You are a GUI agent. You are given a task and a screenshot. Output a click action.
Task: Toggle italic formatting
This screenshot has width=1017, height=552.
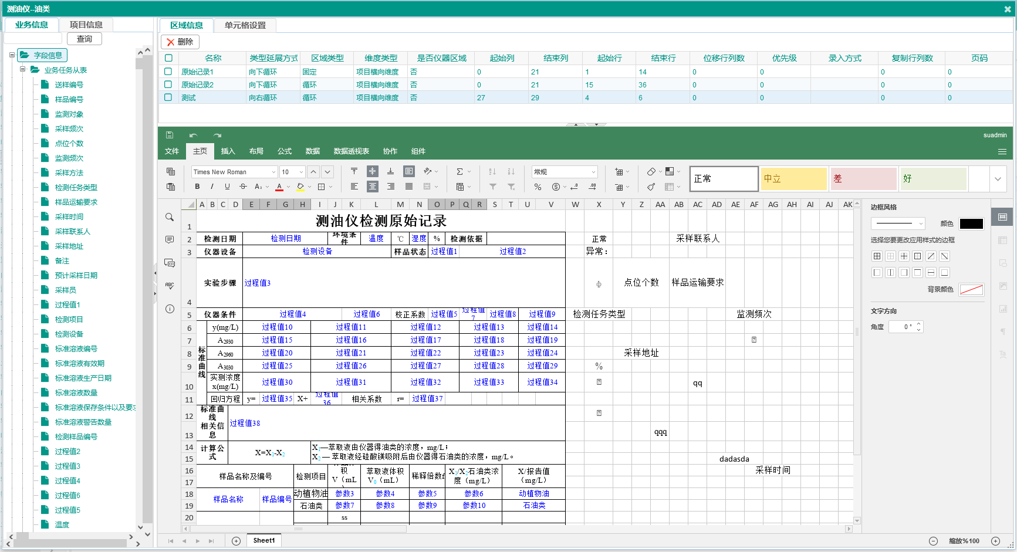[212, 187]
